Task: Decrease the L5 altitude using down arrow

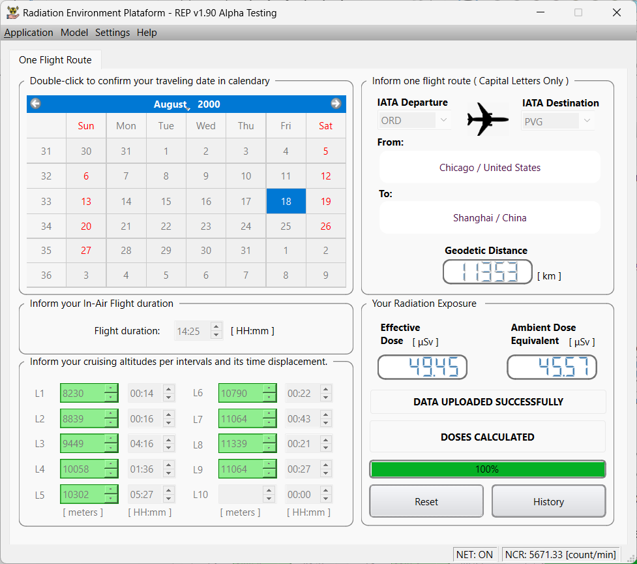Action: (111, 499)
